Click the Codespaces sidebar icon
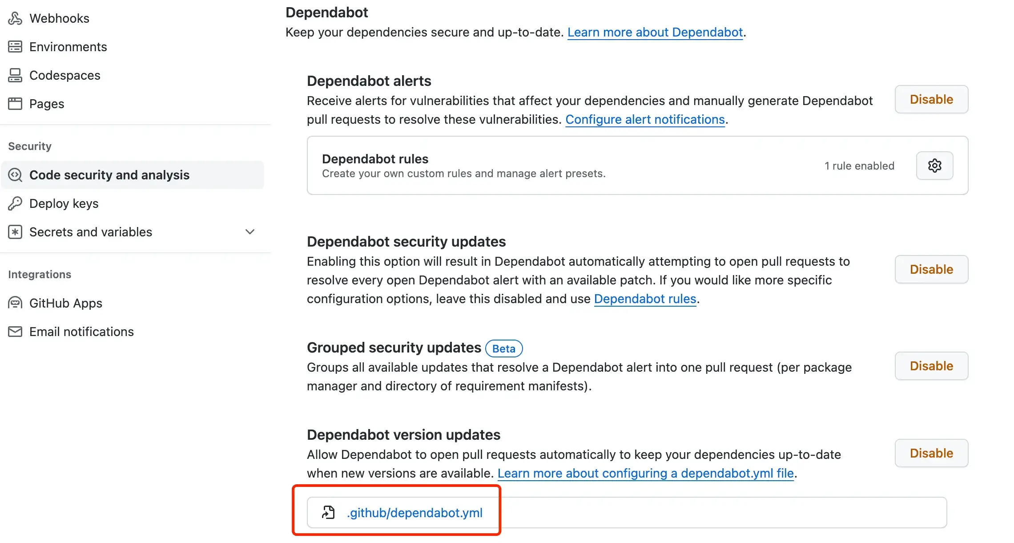Viewport: 1014px width, 543px height. pyautogui.click(x=15, y=75)
